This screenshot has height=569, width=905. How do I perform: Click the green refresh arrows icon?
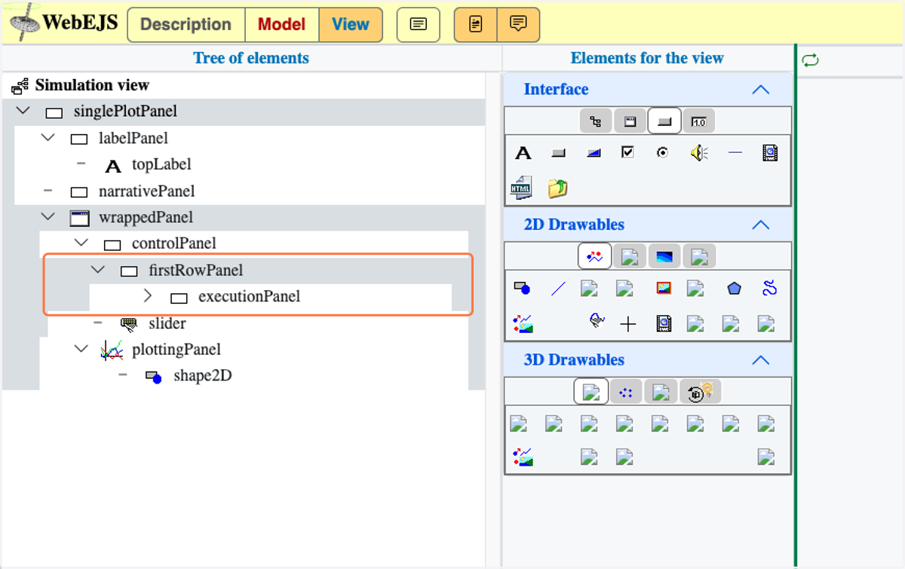811,60
